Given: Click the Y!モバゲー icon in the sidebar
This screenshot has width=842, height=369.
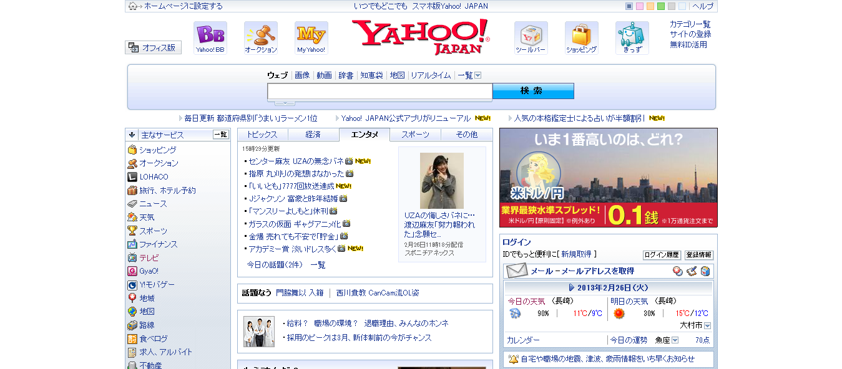Looking at the screenshot, I should 132,285.
